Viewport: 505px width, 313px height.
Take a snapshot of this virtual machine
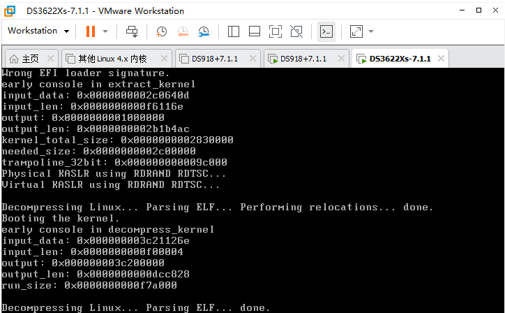pyautogui.click(x=162, y=31)
